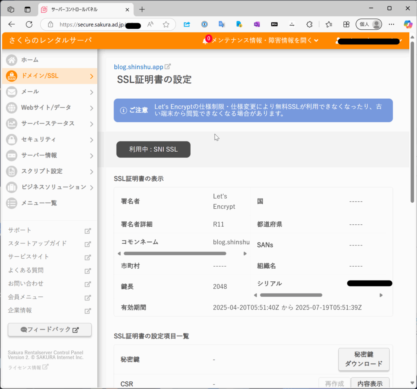This screenshot has height=389, width=417.
Task: Click the 有効期間 date range text
Action: pos(287,308)
